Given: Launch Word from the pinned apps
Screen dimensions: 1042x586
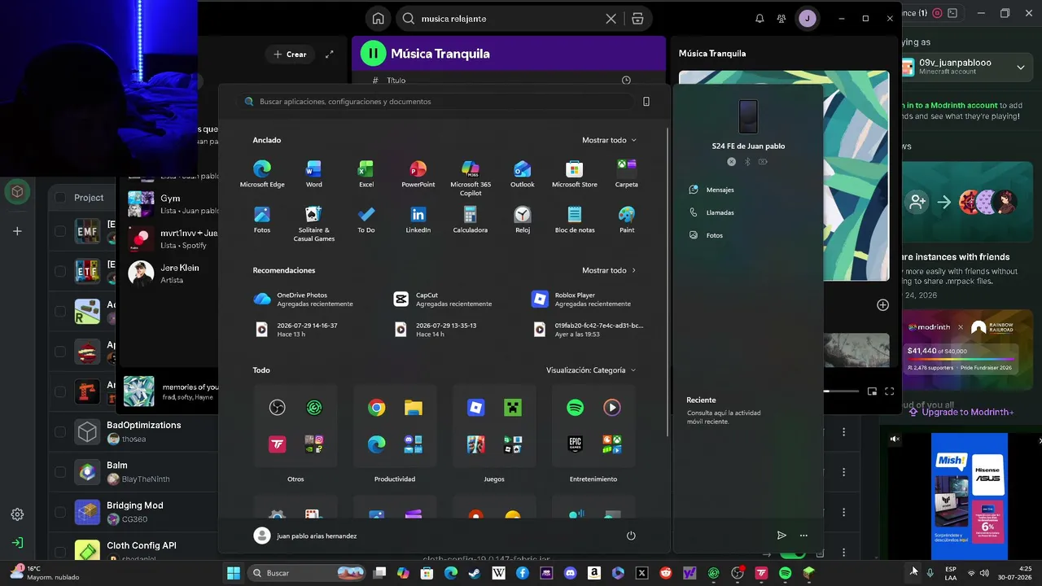Looking at the screenshot, I should pos(313,174).
